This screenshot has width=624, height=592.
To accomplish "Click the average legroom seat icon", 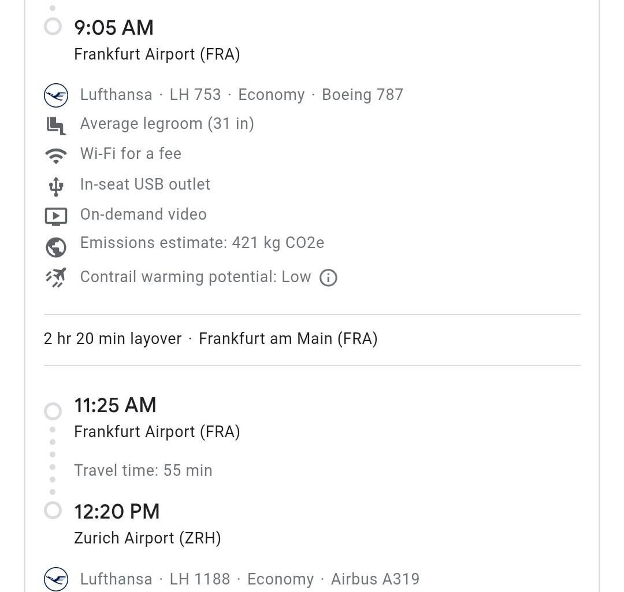I will pyautogui.click(x=56, y=124).
